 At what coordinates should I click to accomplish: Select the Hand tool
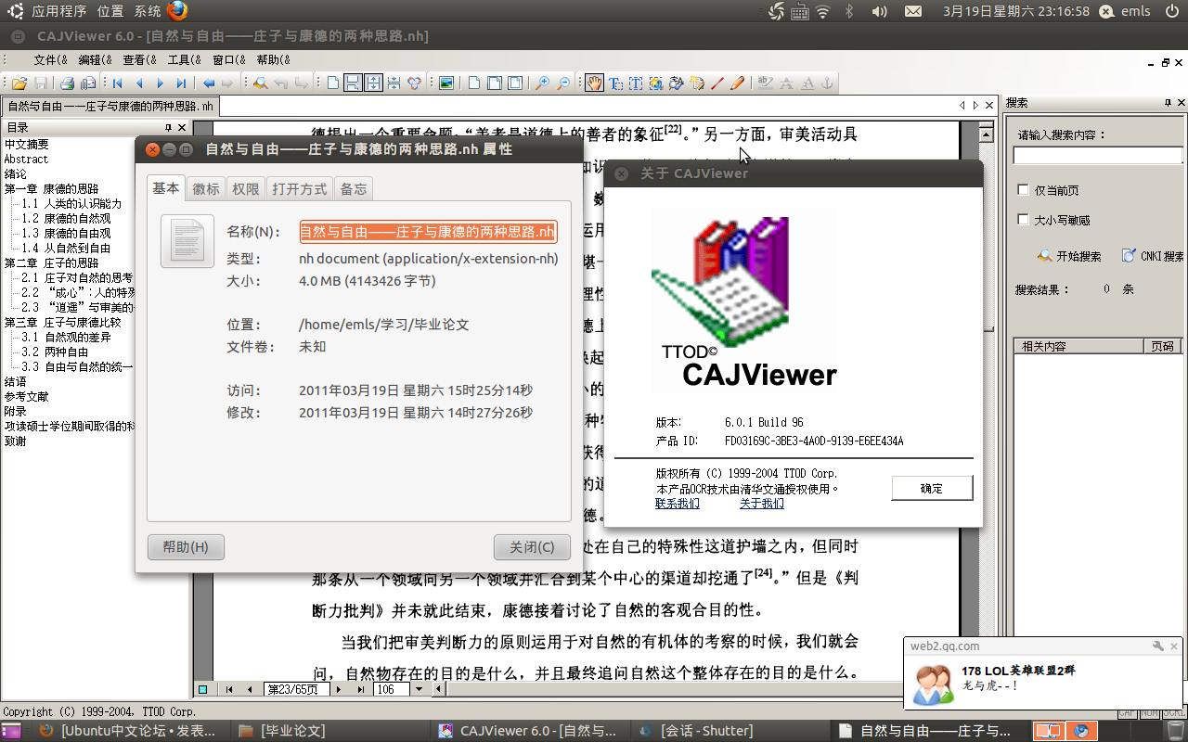tap(594, 83)
